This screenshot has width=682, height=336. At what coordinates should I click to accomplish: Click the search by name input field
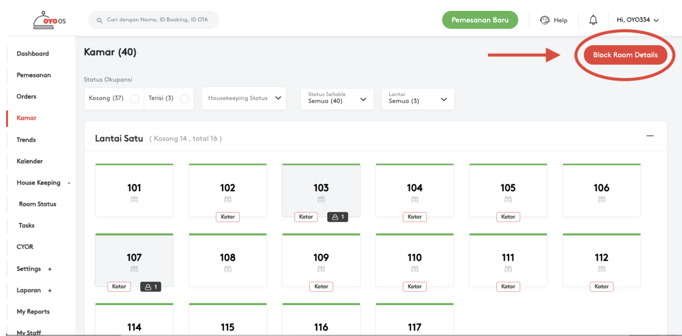tap(154, 20)
